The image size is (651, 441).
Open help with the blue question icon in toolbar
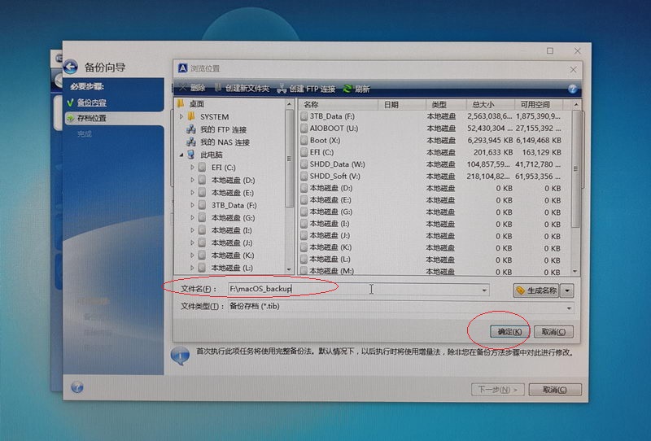point(573,89)
